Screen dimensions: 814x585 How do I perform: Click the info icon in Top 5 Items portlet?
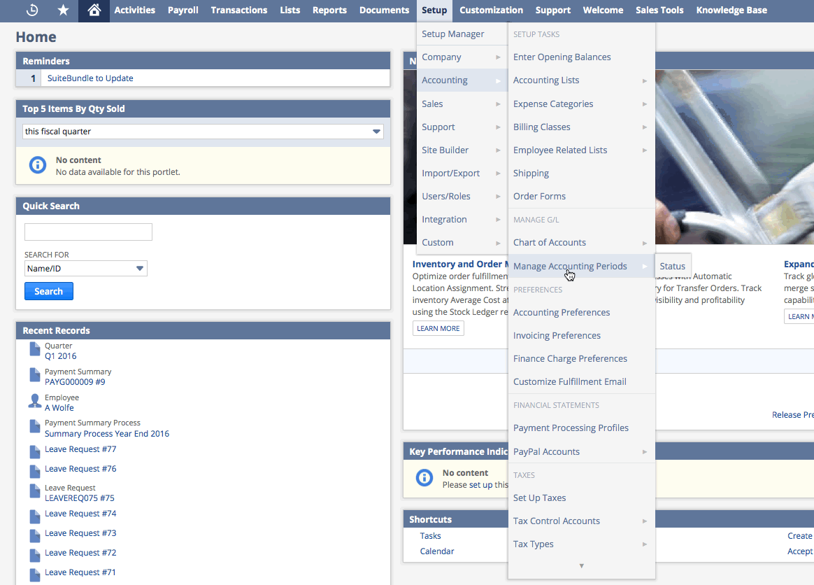pyautogui.click(x=37, y=164)
